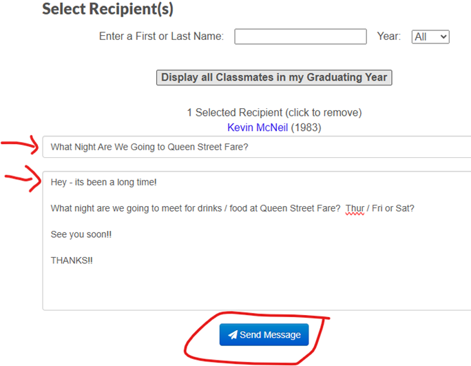Click the Select Recipient(s) heading
471x366 pixels.
(x=107, y=9)
